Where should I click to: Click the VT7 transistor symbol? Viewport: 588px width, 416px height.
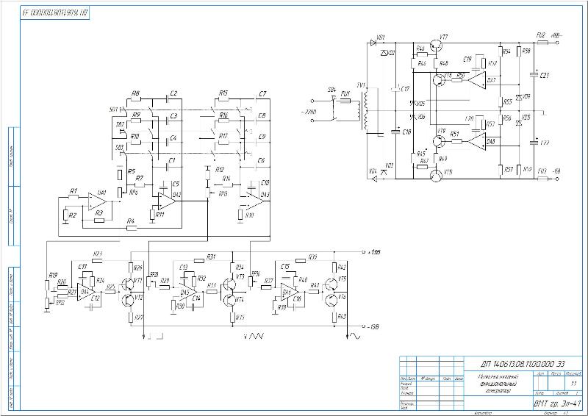click(436, 46)
